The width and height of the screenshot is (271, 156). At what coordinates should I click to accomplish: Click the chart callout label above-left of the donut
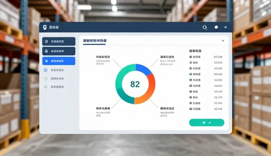103,57
